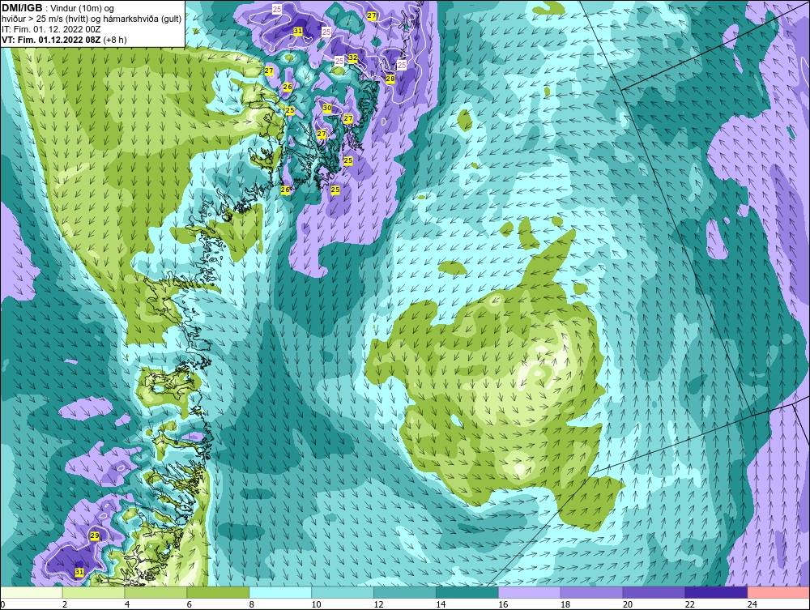Screen dimensions: 810x610
Task: Click the "(+8 h)" forecast offset text
Action: pyautogui.click(x=115, y=40)
